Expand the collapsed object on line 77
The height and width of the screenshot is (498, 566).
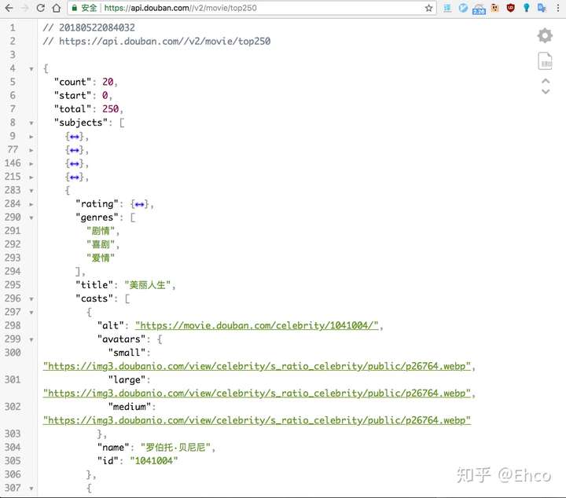pyautogui.click(x=31, y=150)
